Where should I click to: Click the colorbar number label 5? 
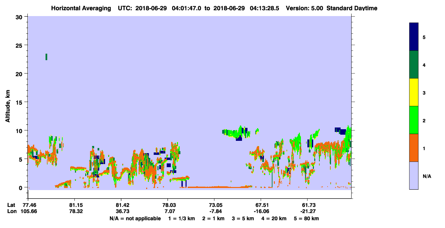[x=424, y=37]
